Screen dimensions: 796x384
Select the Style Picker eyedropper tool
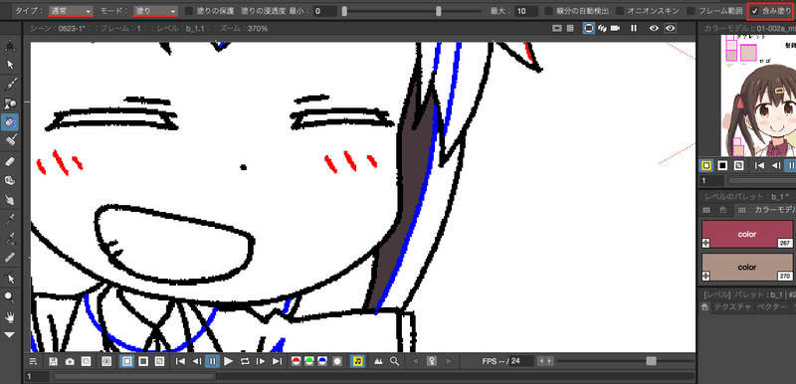pos(10,219)
